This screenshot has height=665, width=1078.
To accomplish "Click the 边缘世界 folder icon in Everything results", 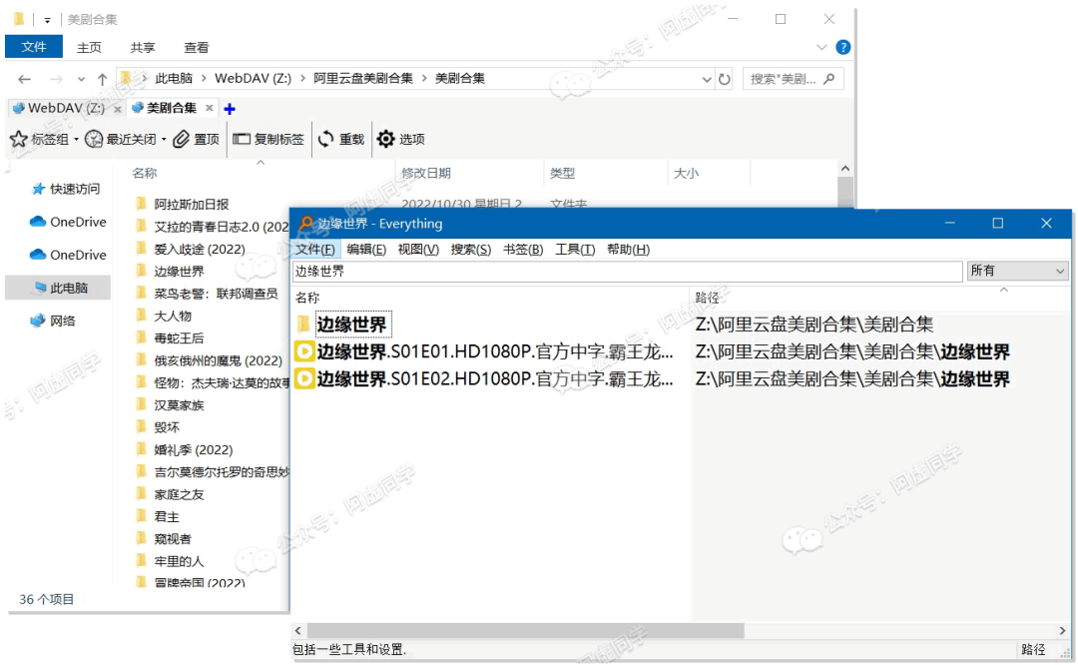I will [x=303, y=324].
